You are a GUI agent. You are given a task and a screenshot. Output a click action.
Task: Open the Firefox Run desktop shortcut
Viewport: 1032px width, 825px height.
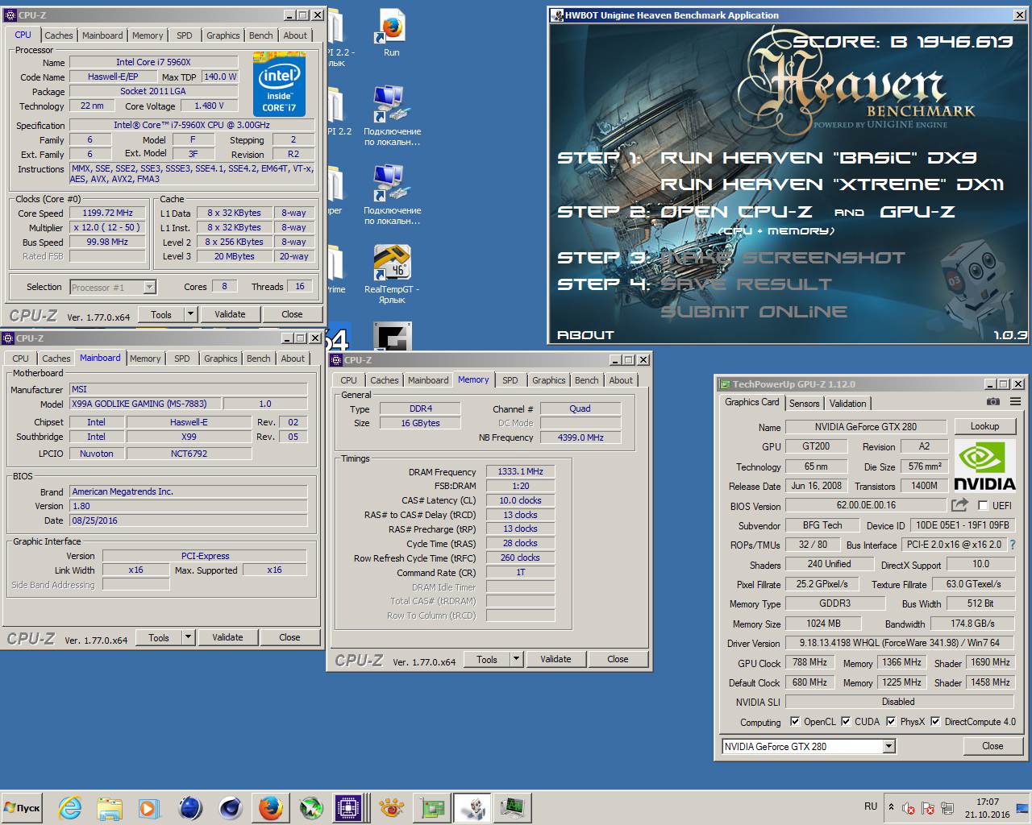pyautogui.click(x=391, y=33)
